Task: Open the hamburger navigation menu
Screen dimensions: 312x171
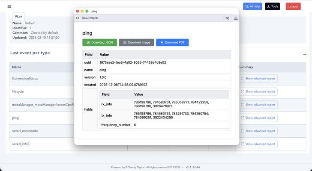Action: pos(9,6)
